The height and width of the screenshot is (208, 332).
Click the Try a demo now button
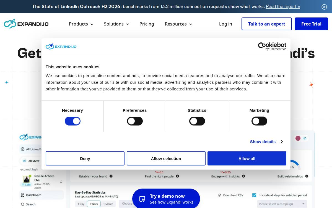click(166, 199)
